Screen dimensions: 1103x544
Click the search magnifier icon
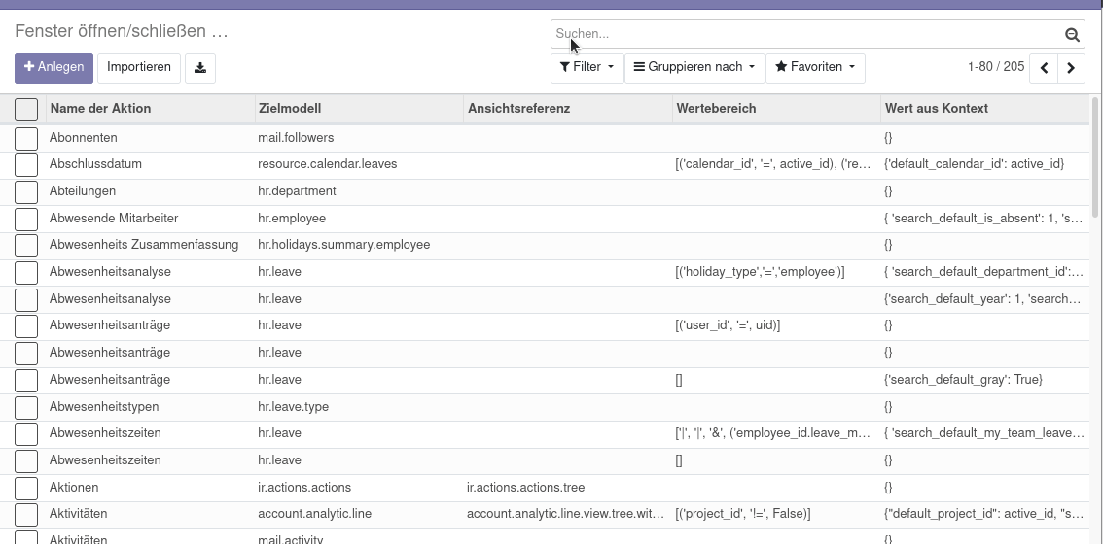1071,34
